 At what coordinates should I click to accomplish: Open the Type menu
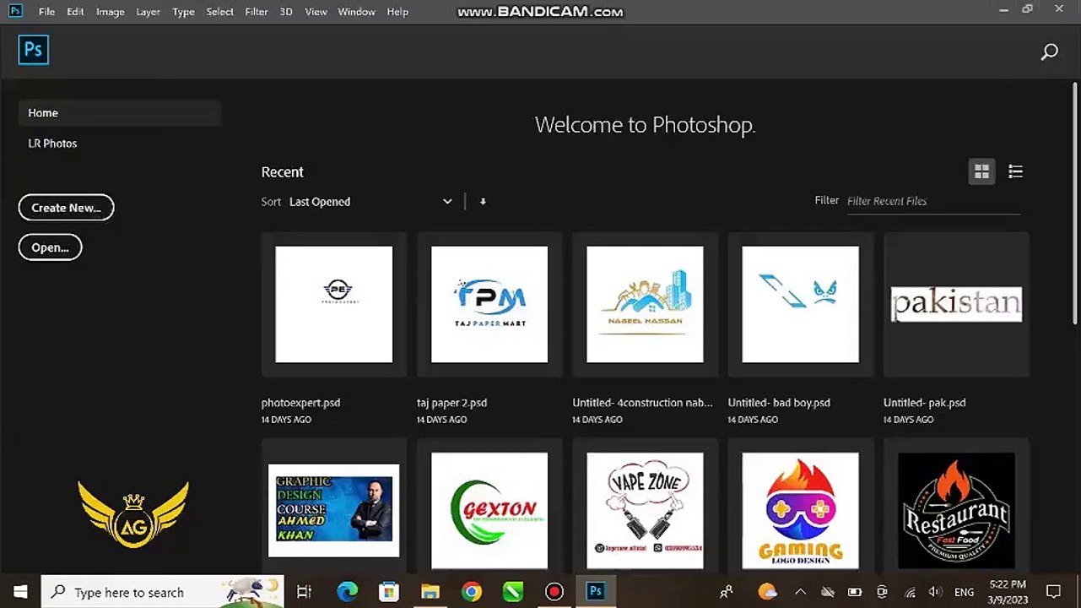(183, 12)
